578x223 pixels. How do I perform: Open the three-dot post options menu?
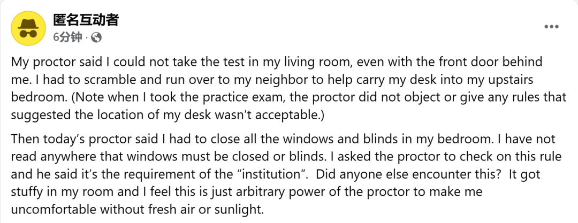coord(551,27)
